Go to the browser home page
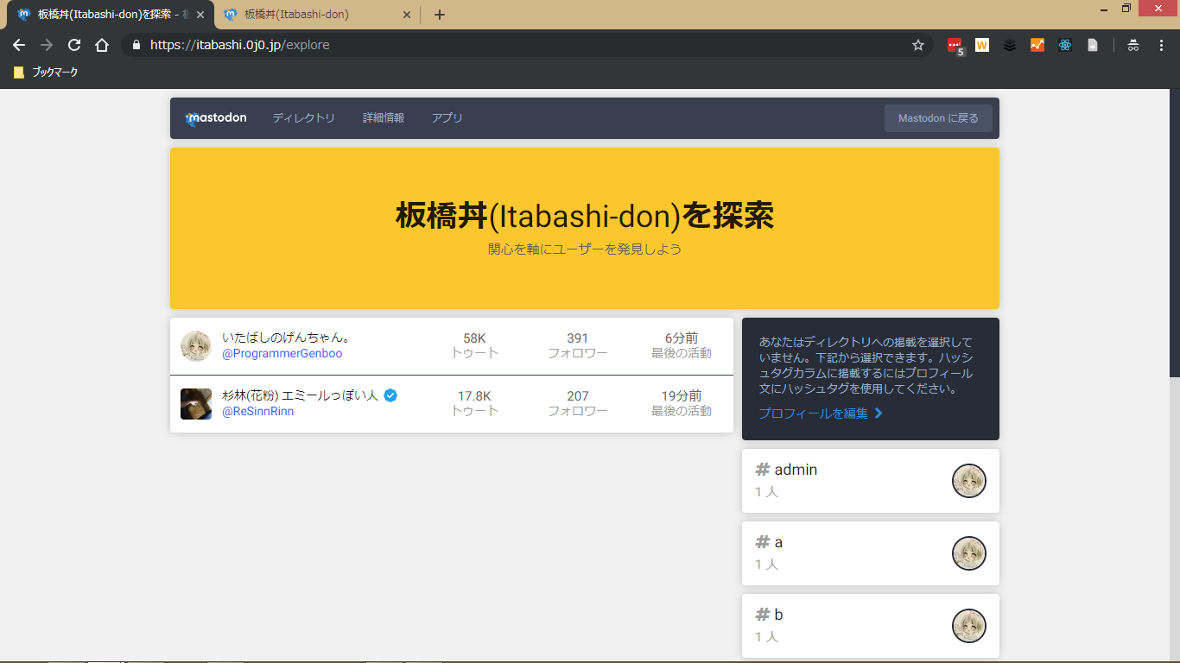 [102, 45]
